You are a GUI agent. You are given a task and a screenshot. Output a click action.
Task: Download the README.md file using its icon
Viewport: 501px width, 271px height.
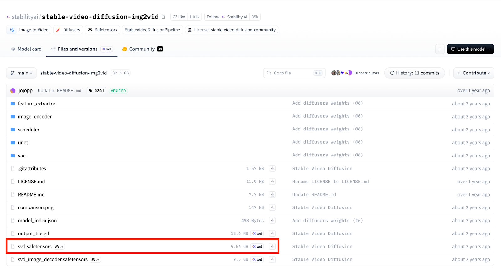point(272,195)
